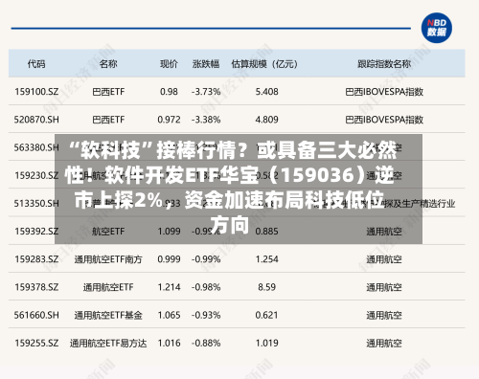Select code cell 159255.SZ
The width and height of the screenshot is (479, 379).
[36, 343]
